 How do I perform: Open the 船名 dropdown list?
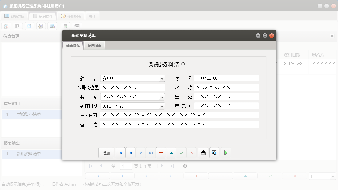tap(162, 78)
